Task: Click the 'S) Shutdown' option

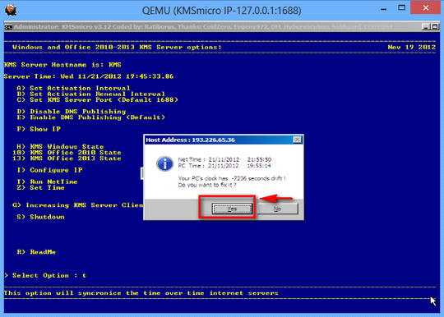Action: pos(41,217)
